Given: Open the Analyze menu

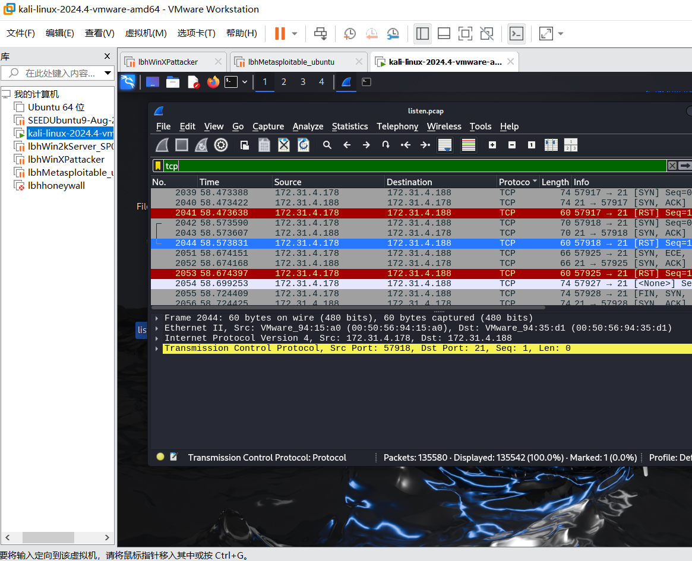Looking at the screenshot, I should pos(308,126).
